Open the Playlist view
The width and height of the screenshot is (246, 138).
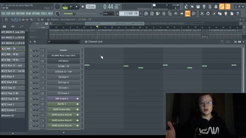(x=146, y=14)
